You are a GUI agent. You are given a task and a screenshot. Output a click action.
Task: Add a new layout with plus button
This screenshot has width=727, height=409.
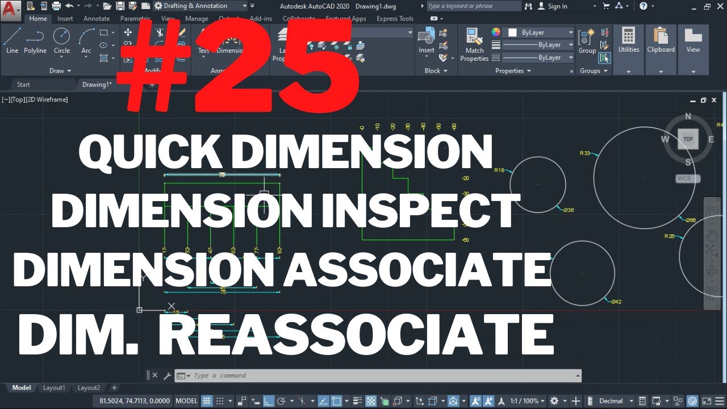[114, 388]
